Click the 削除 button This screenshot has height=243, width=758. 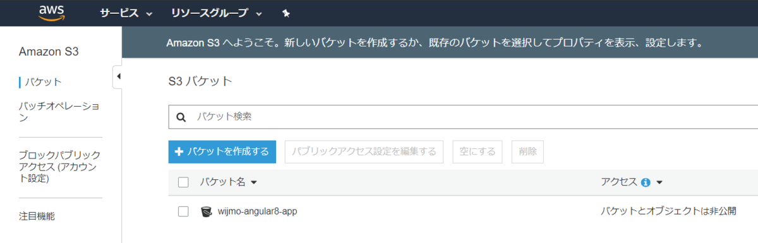[527, 151]
